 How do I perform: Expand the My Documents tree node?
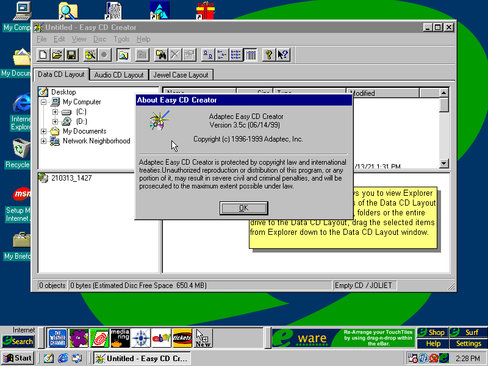[44, 131]
